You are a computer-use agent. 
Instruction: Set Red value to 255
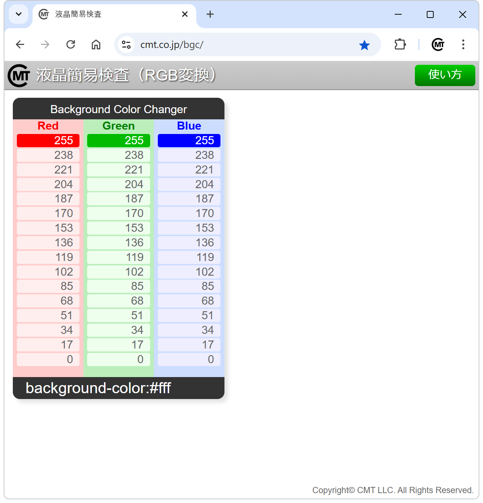(48, 141)
